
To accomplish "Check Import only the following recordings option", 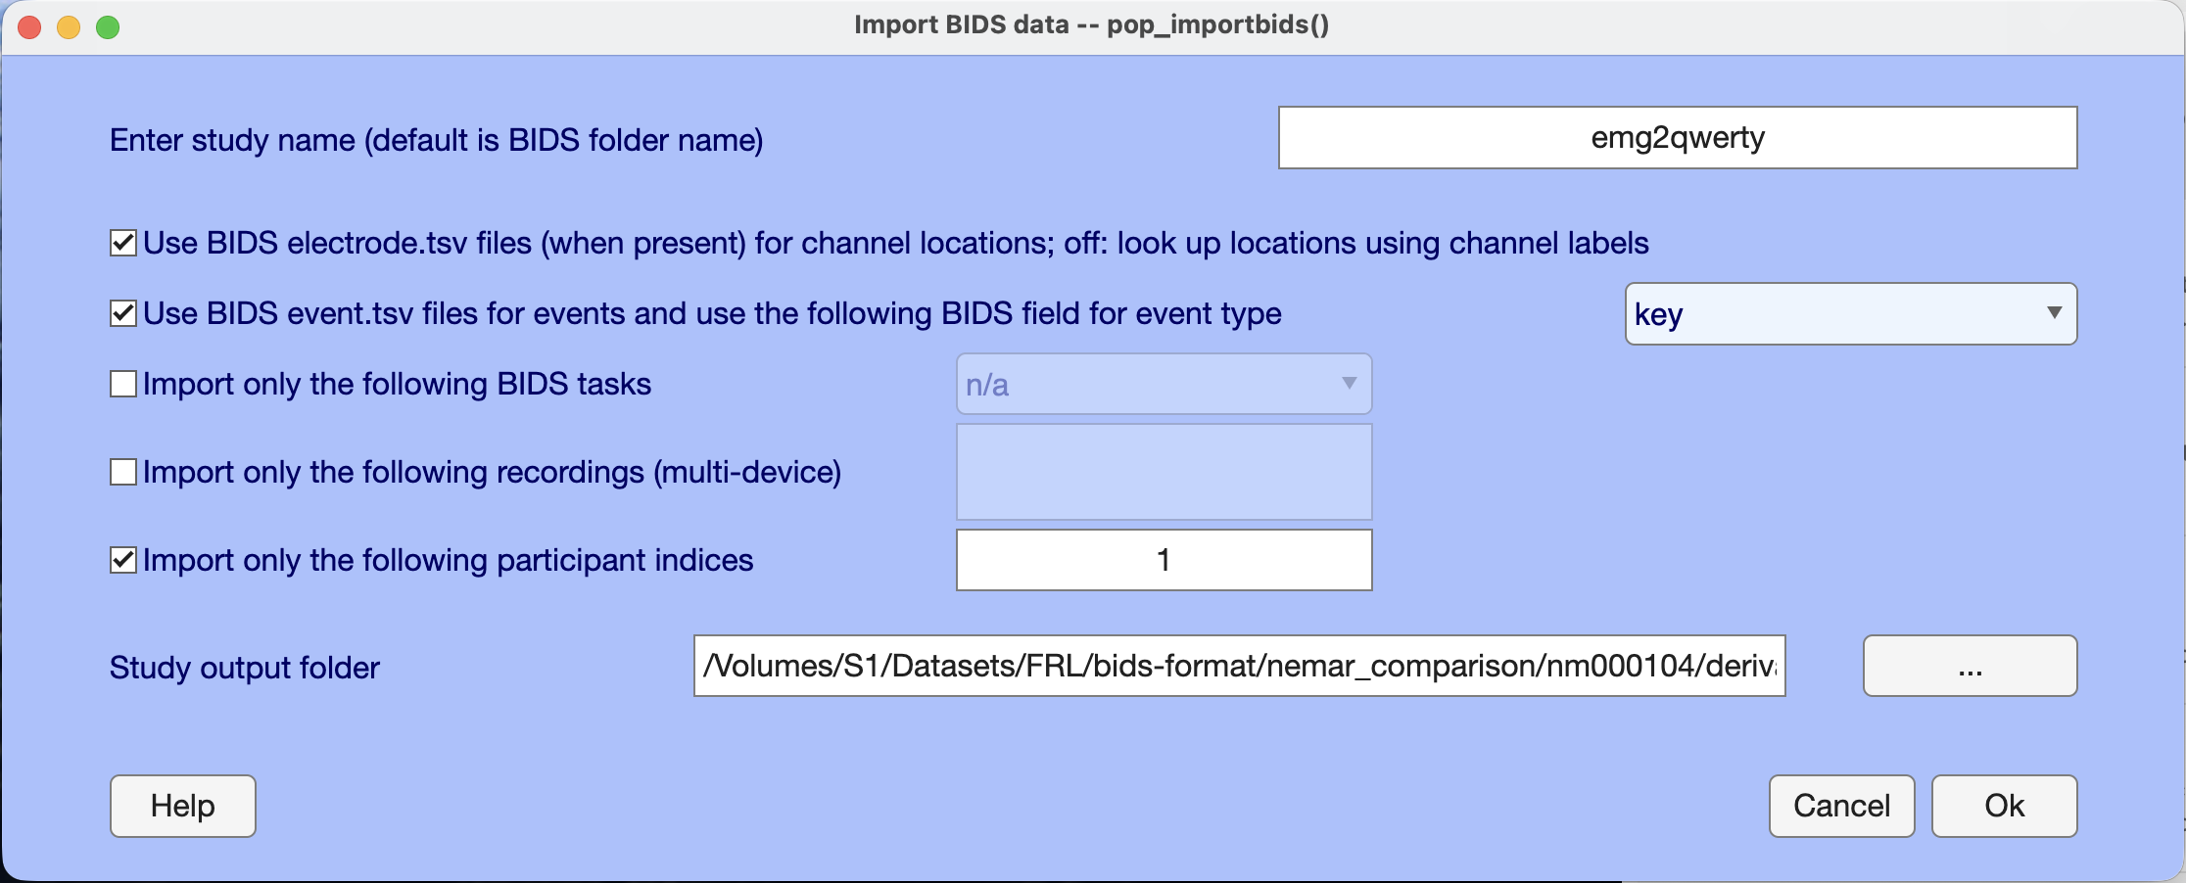I will coord(123,472).
